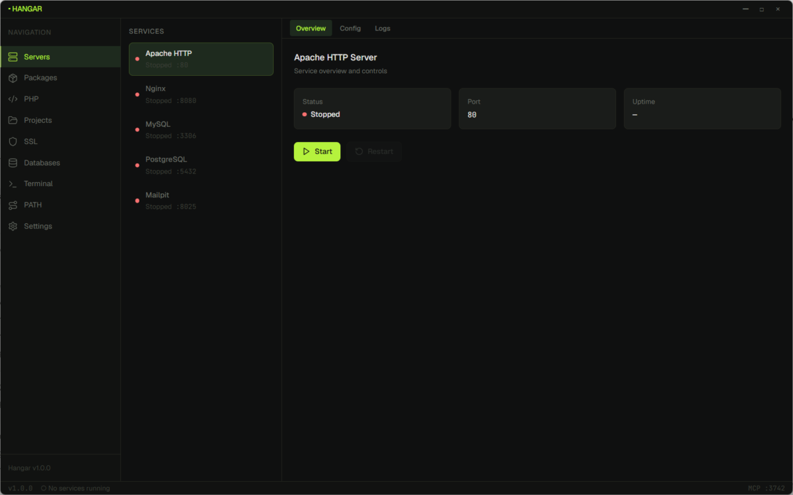Select the MySQL service
Image resolution: width=793 pixels, height=495 pixels.
[201, 130]
